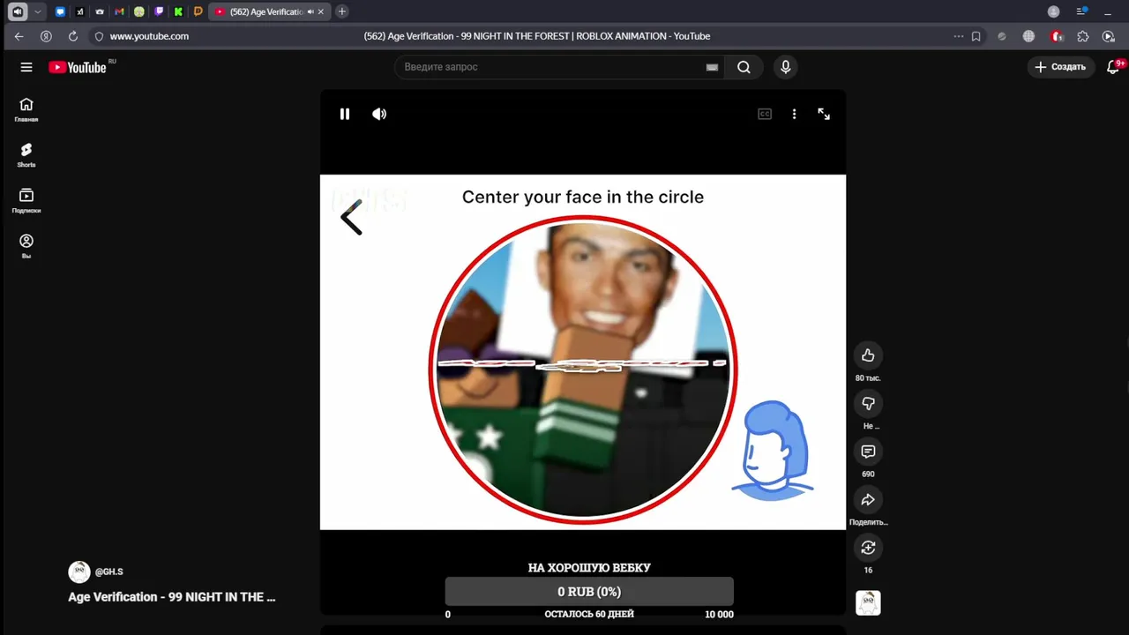Image resolution: width=1129 pixels, height=635 pixels.
Task: Open the globe extension icon
Action: [x=1028, y=36]
